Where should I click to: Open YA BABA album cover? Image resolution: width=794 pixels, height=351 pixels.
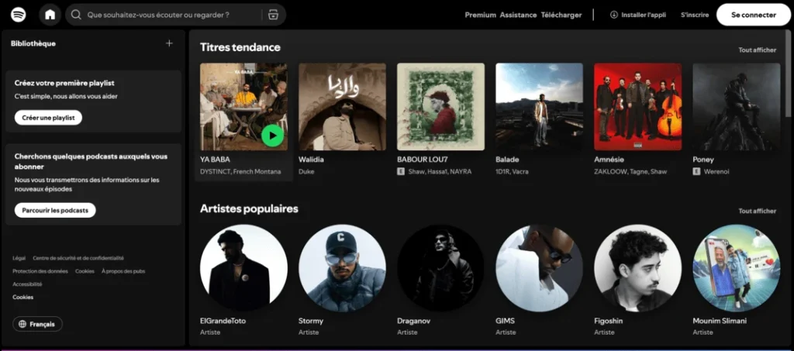point(243,107)
